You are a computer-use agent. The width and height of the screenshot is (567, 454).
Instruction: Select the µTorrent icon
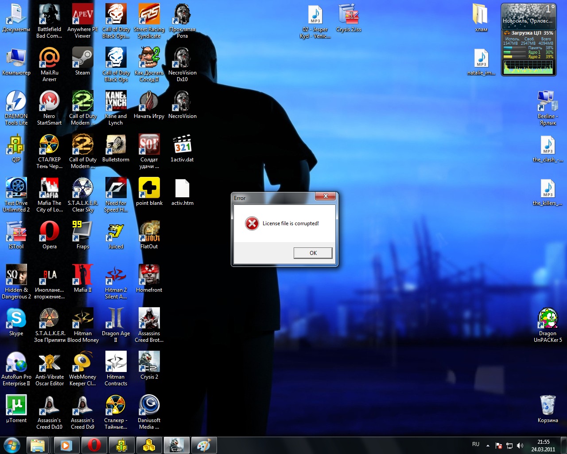click(16, 409)
